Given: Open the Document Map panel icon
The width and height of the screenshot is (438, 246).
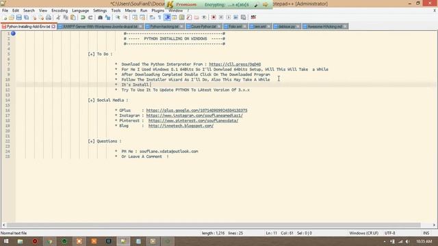Looking at the screenshot, I should (x=181, y=17).
